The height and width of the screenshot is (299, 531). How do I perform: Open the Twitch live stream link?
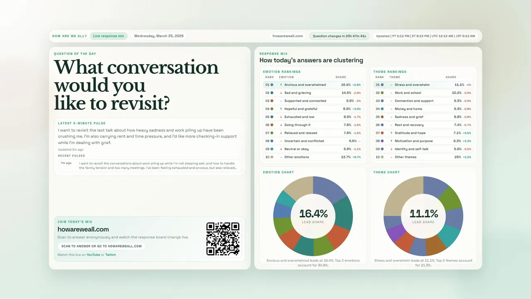coord(111,255)
